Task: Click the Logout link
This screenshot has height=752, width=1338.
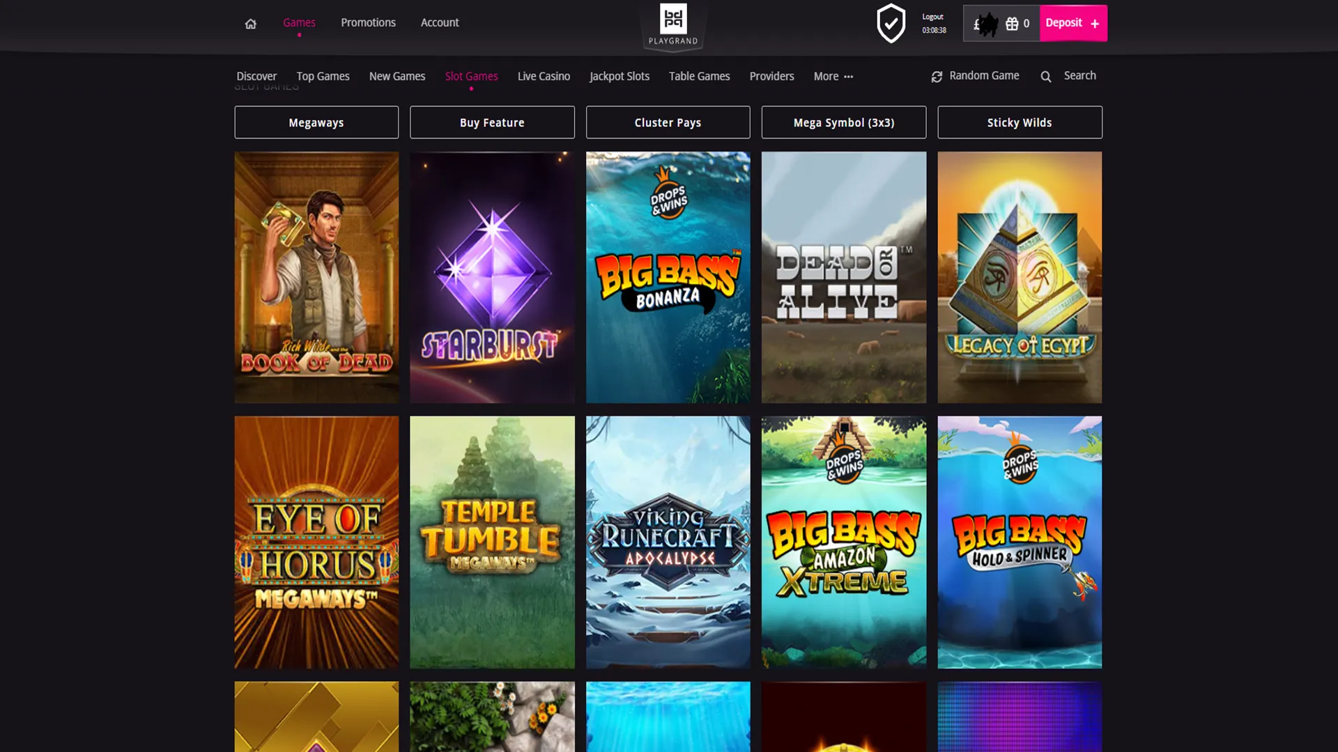Action: click(x=932, y=16)
